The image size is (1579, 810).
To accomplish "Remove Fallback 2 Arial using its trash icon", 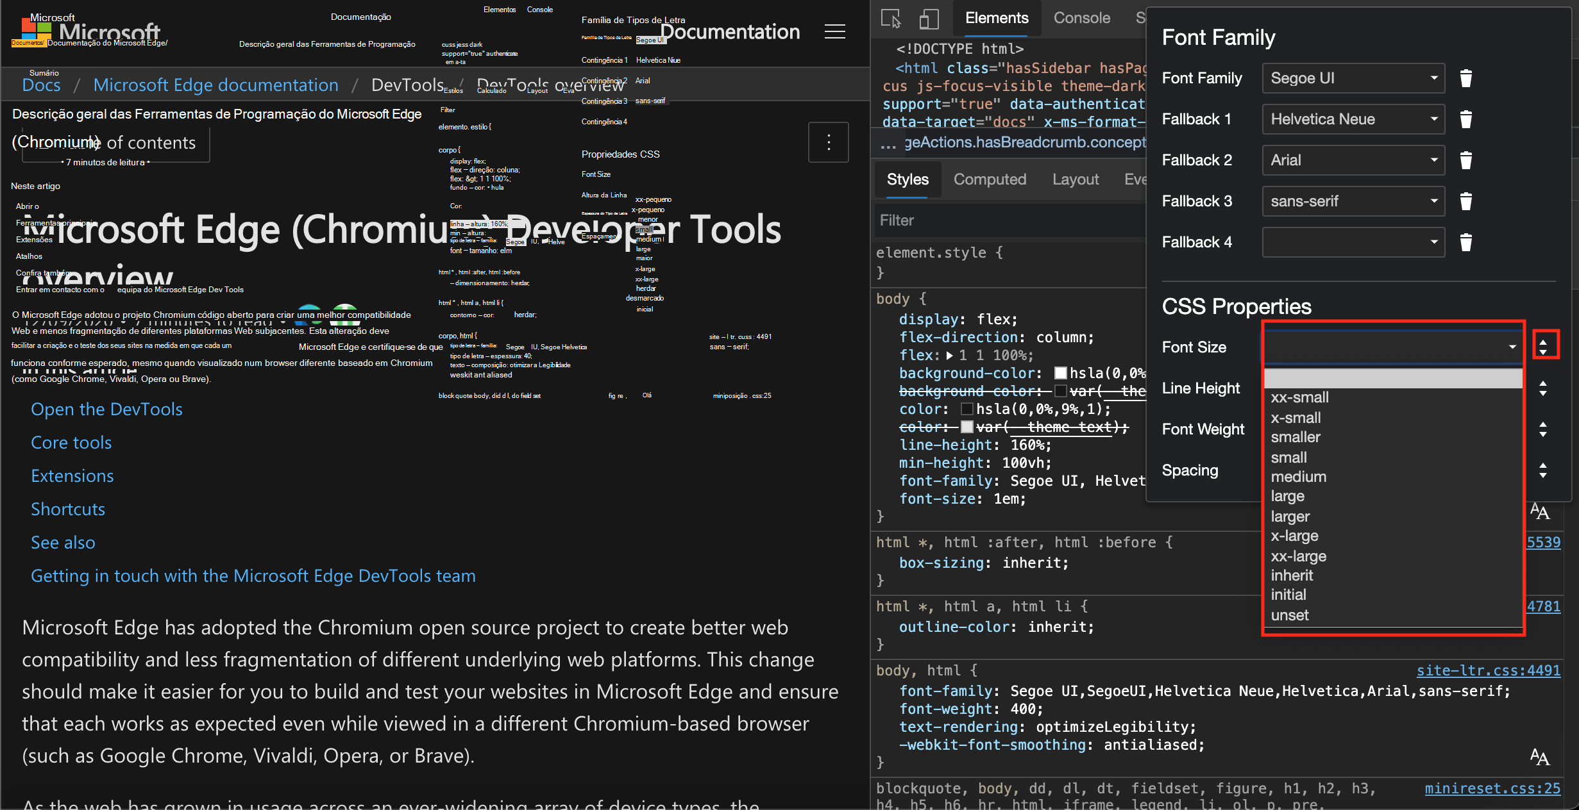I will [1467, 160].
